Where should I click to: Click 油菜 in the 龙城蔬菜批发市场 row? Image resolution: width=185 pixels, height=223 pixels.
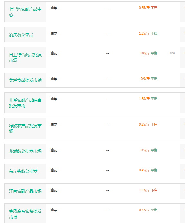click(x=53, y=150)
